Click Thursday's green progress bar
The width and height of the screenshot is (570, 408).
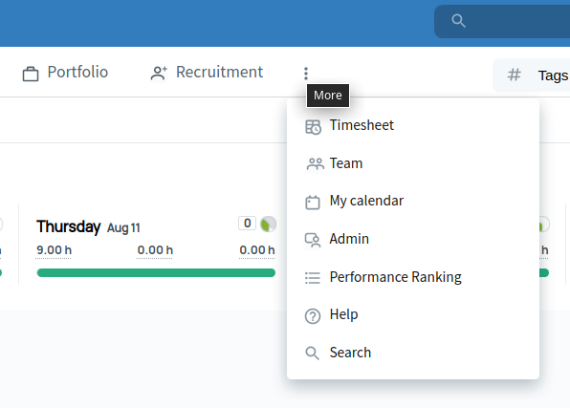coord(156,273)
